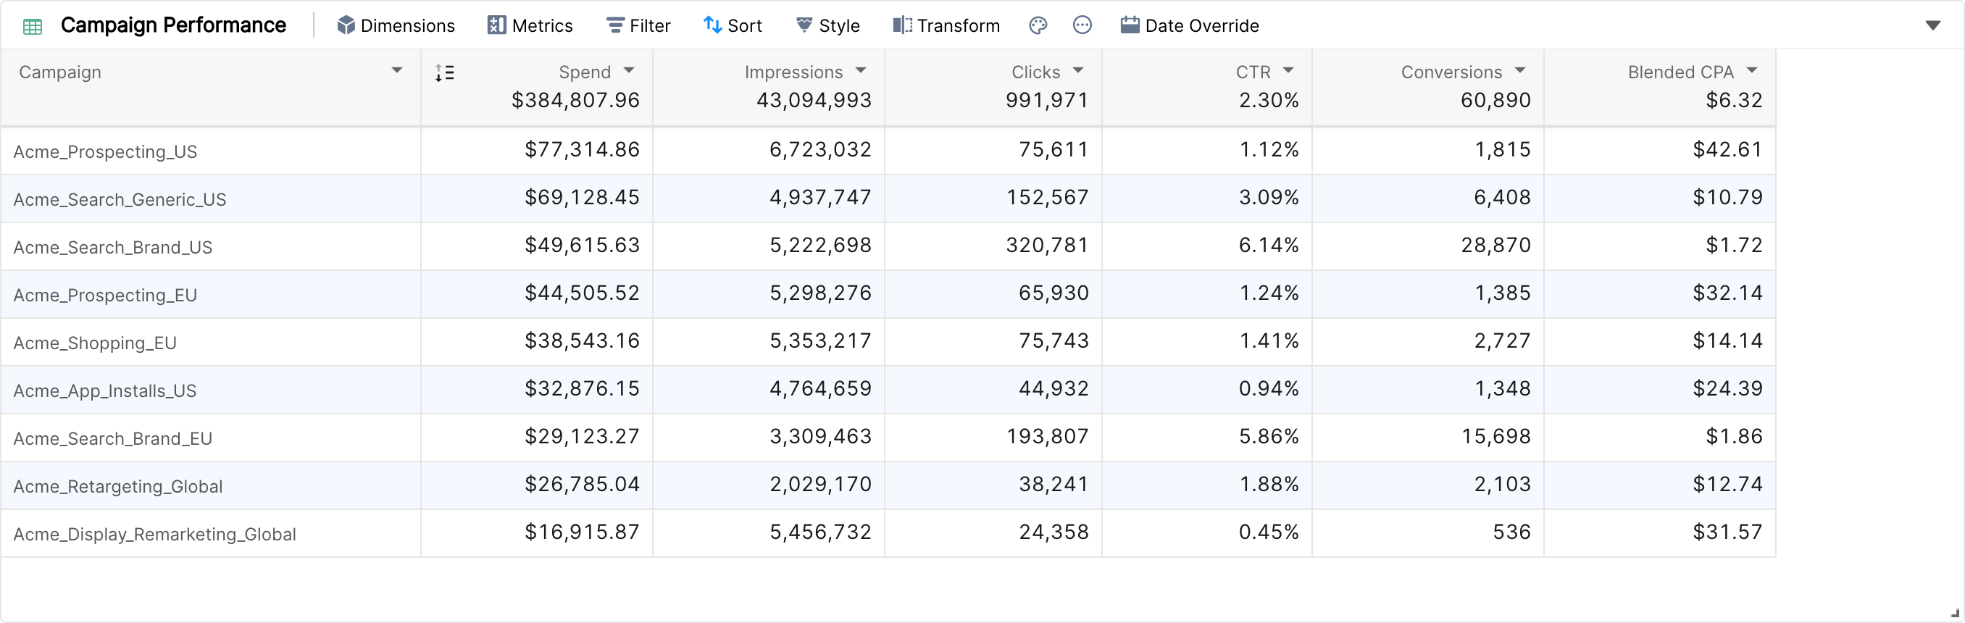Open the Sort options

click(x=733, y=26)
